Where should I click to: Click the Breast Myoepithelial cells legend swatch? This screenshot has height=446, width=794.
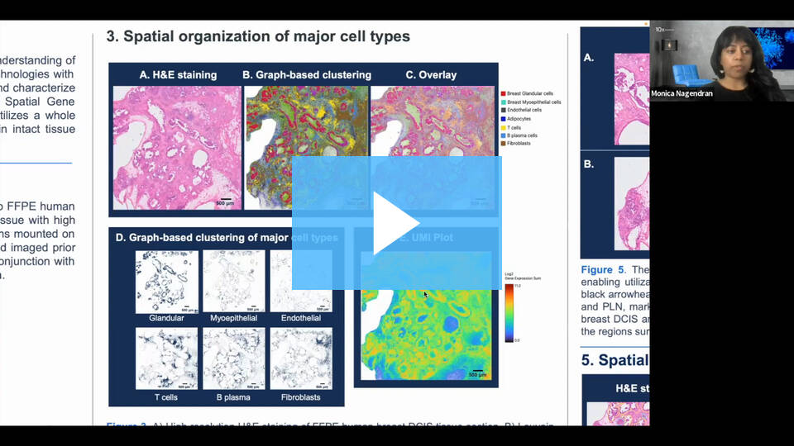pyautogui.click(x=504, y=102)
